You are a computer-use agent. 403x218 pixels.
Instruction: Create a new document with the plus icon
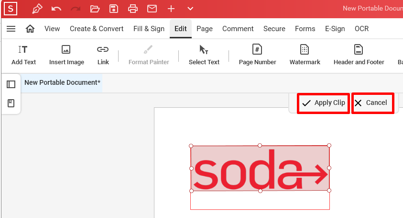tap(171, 9)
